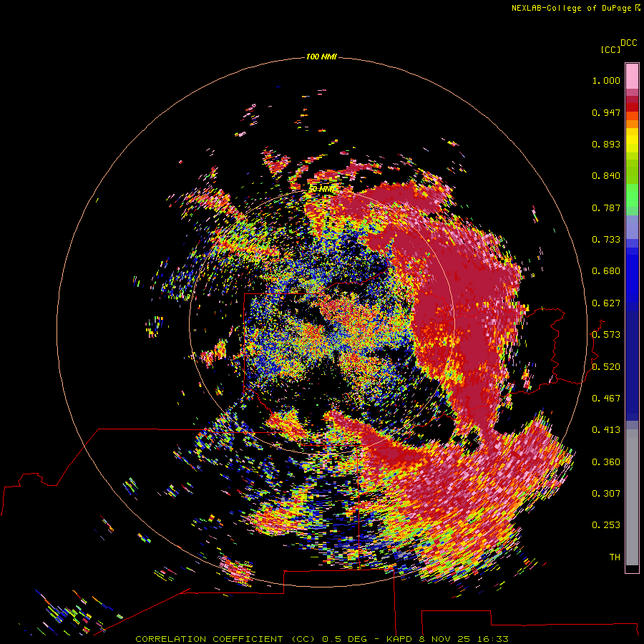Click the 0.467 scale value

[x=606, y=399]
